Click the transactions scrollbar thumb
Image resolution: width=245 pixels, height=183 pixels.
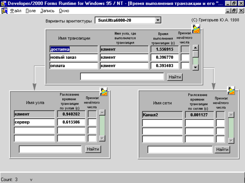click(x=196, y=54)
